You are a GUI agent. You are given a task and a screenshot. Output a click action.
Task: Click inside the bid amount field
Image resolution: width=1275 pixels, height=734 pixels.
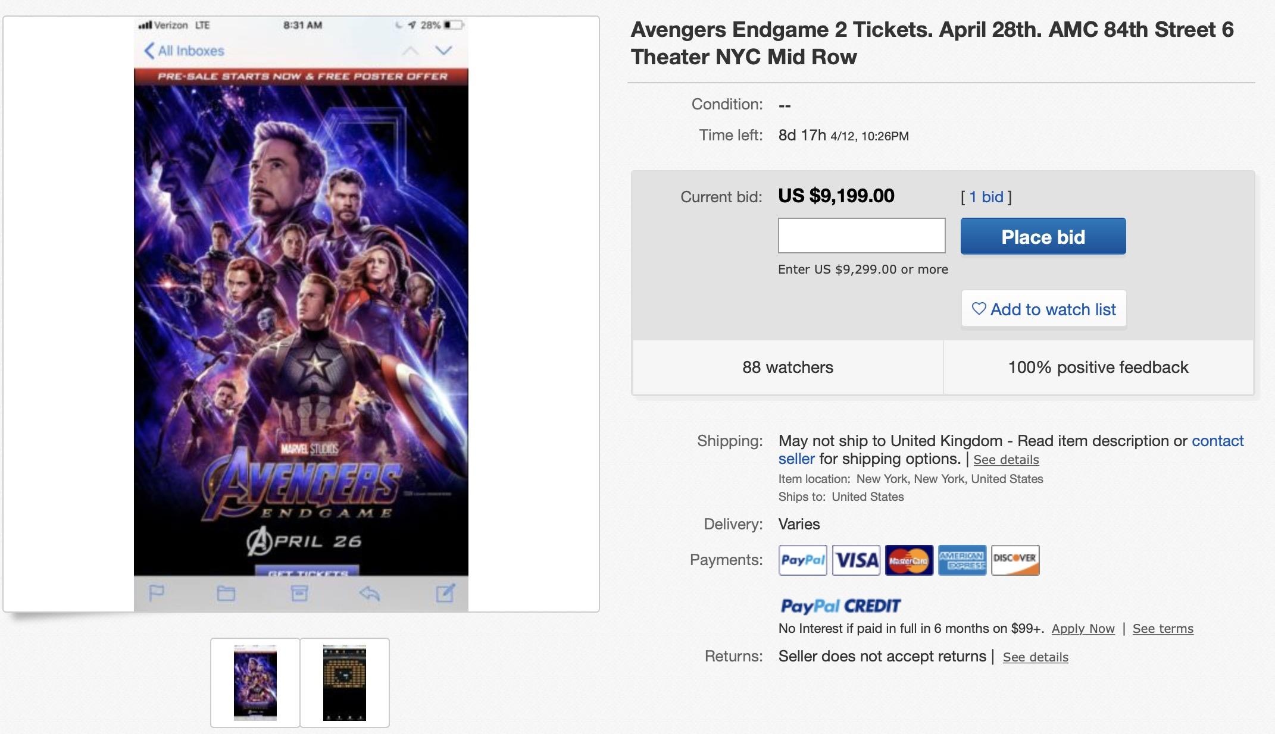coord(861,236)
